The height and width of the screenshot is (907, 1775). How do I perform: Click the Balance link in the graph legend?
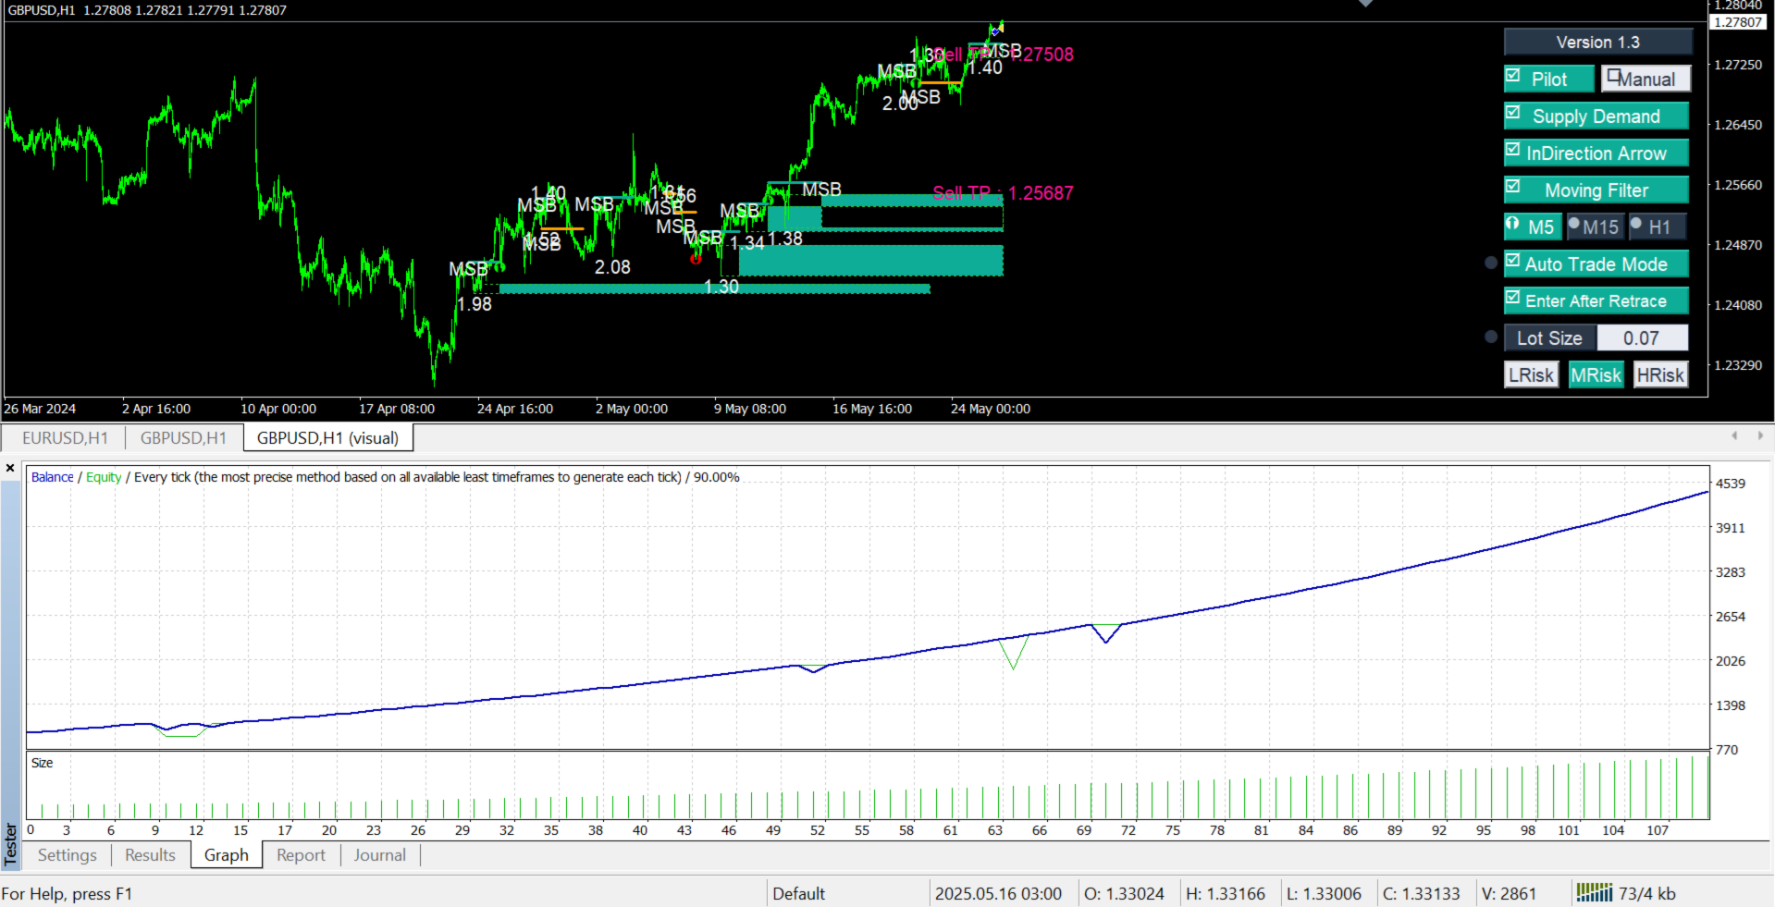[51, 477]
